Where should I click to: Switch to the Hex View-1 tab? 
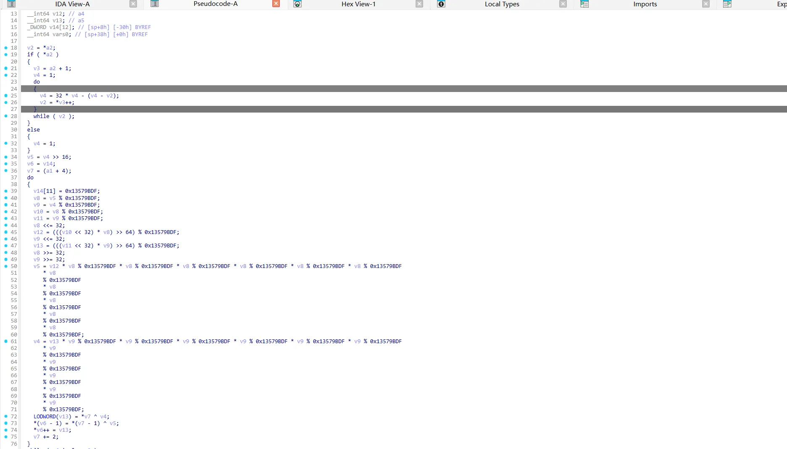click(x=358, y=4)
